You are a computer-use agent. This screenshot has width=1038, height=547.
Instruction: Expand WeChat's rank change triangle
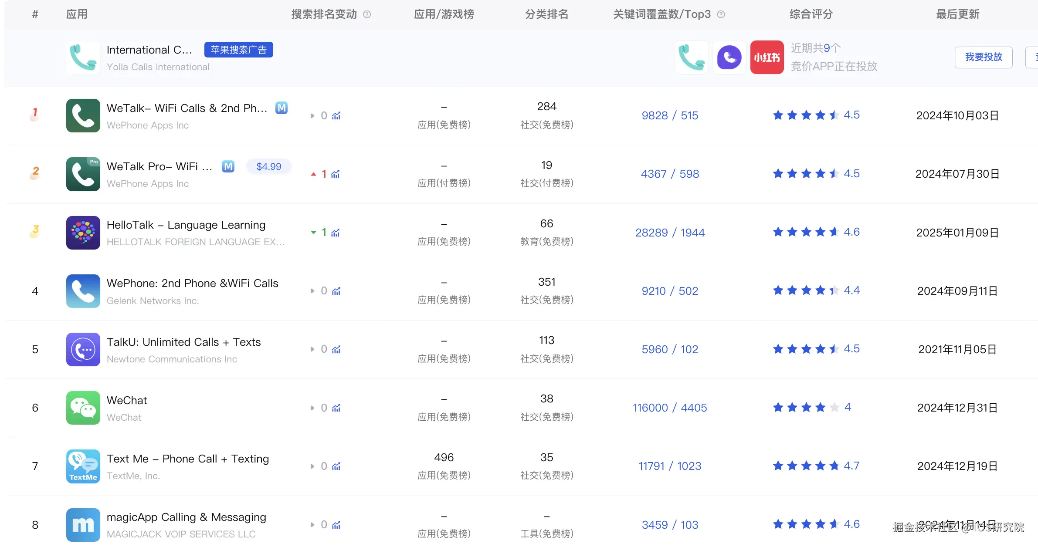pyautogui.click(x=312, y=408)
